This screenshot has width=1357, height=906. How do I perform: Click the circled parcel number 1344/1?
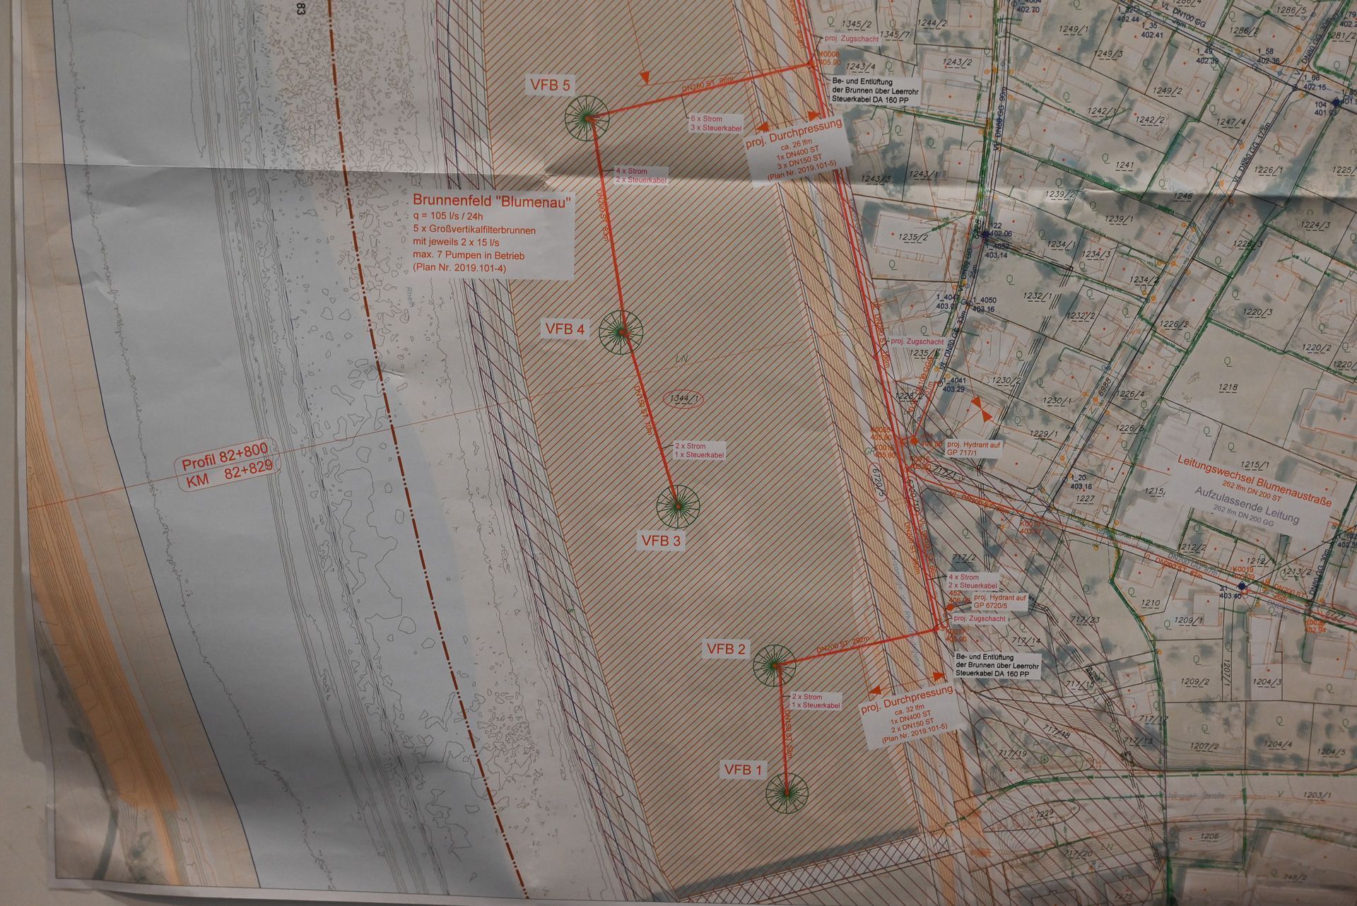(x=683, y=399)
